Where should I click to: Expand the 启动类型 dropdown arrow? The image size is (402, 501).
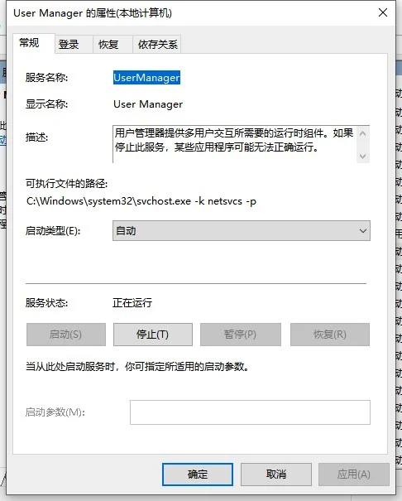(362, 231)
